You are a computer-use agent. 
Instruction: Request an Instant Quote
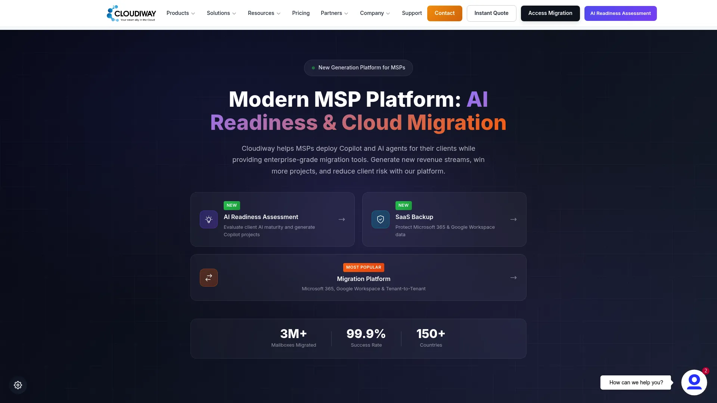(x=491, y=13)
